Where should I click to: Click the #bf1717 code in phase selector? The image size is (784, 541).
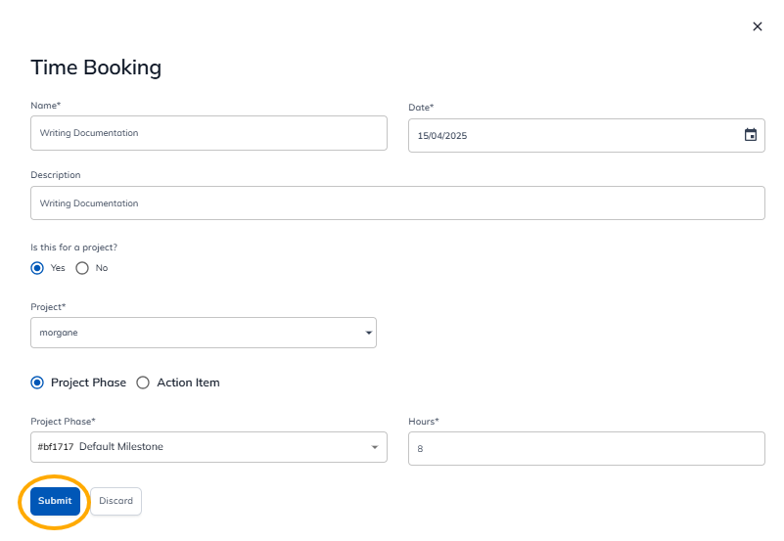(x=56, y=447)
